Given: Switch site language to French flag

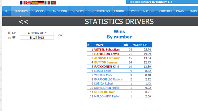Looking at the screenshot, I should (23, 2).
